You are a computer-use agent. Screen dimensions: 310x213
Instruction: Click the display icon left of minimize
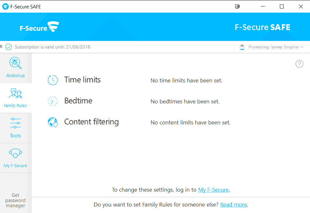point(237,6)
